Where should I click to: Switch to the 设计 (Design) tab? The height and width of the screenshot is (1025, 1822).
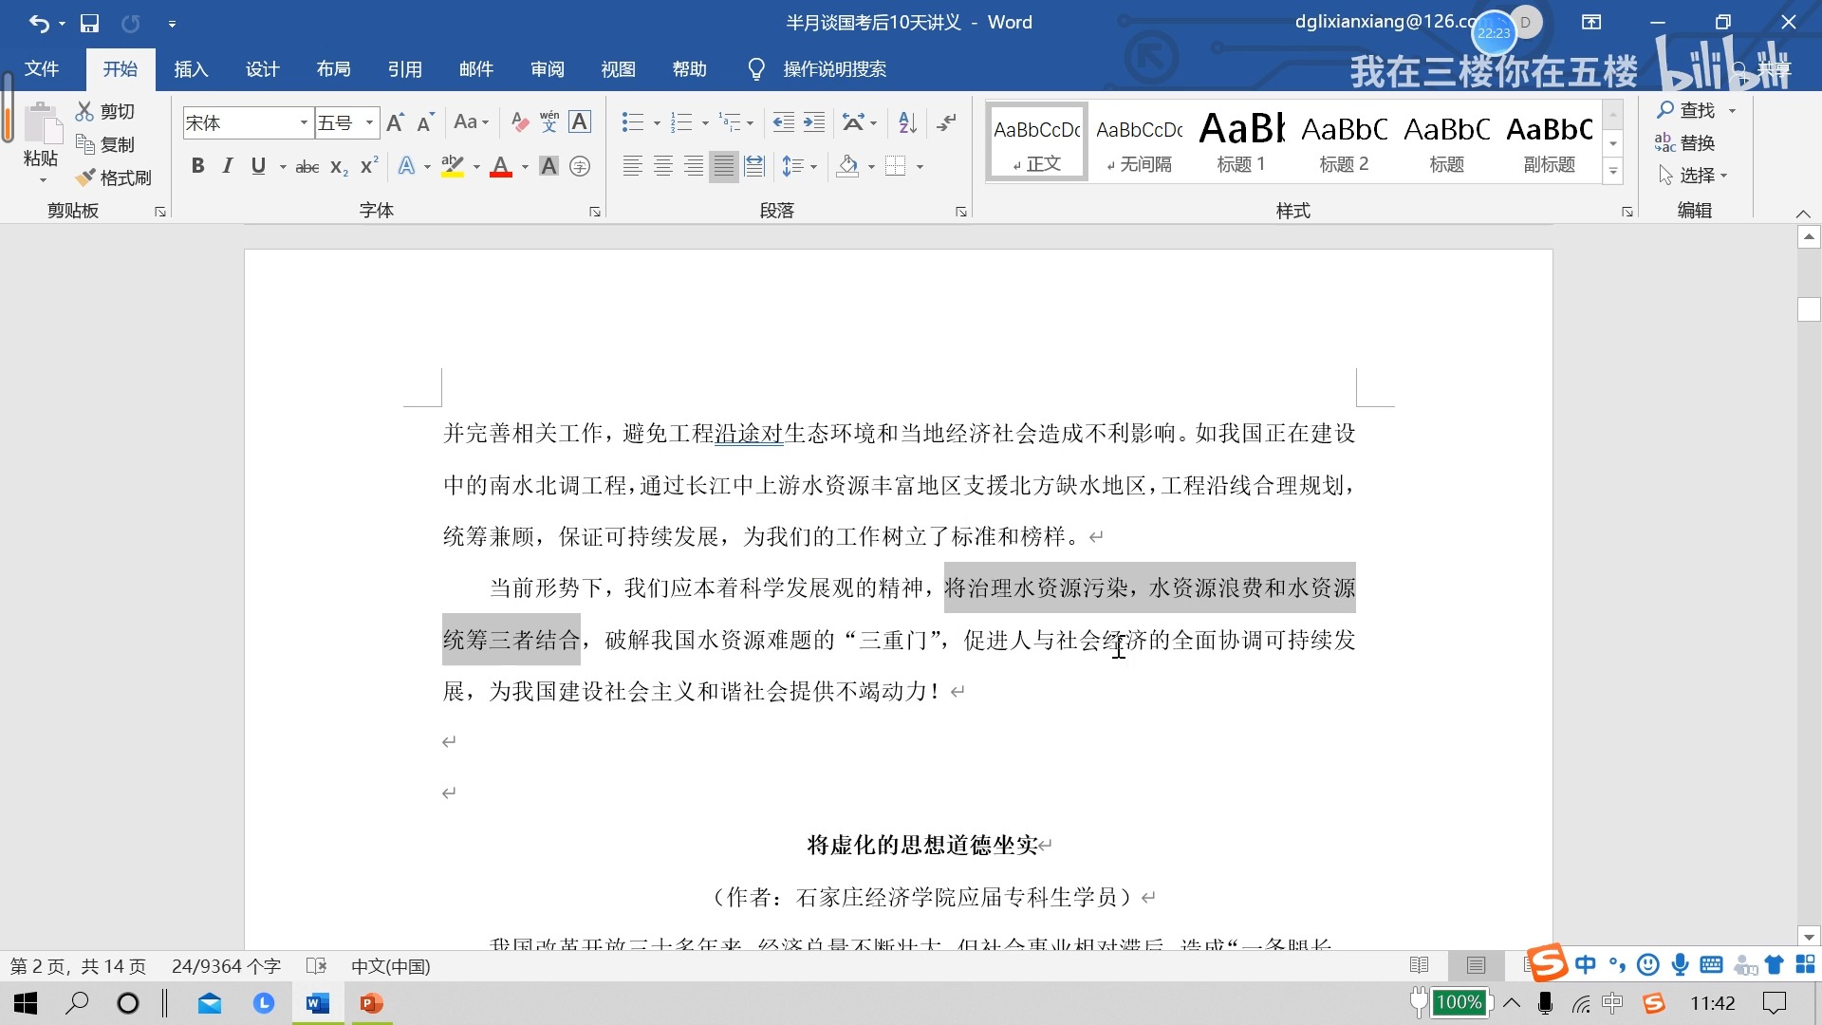pyautogui.click(x=263, y=69)
